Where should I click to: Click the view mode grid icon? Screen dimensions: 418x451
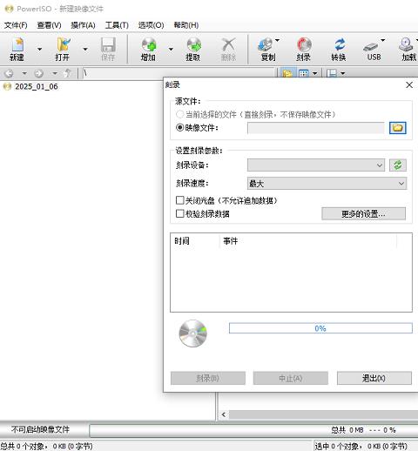(x=304, y=73)
